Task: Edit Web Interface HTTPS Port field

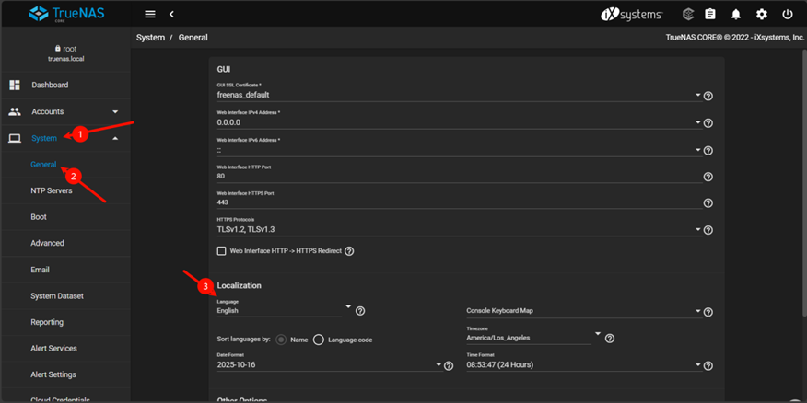Action: coord(460,202)
